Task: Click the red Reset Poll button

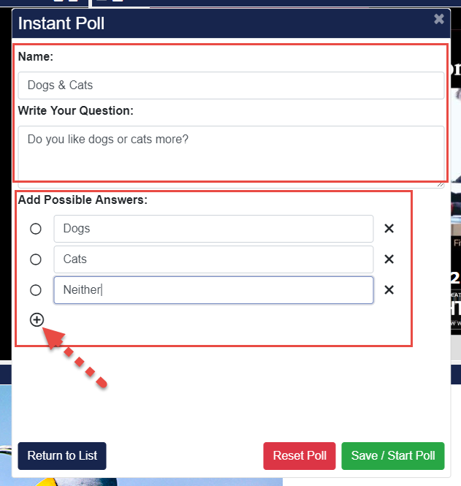Action: coord(300,456)
